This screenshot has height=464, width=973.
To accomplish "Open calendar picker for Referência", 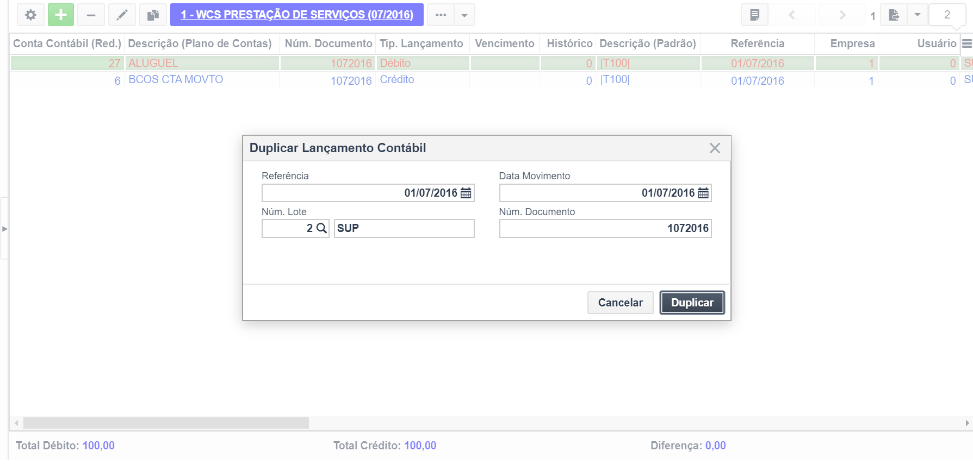I will coord(466,193).
